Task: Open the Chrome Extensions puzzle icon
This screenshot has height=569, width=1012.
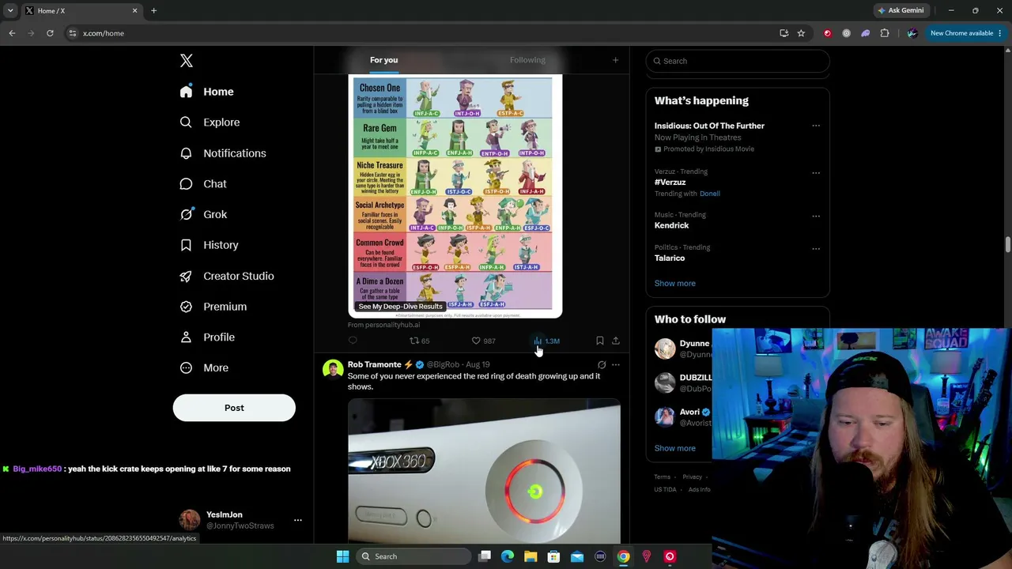Action: (885, 33)
